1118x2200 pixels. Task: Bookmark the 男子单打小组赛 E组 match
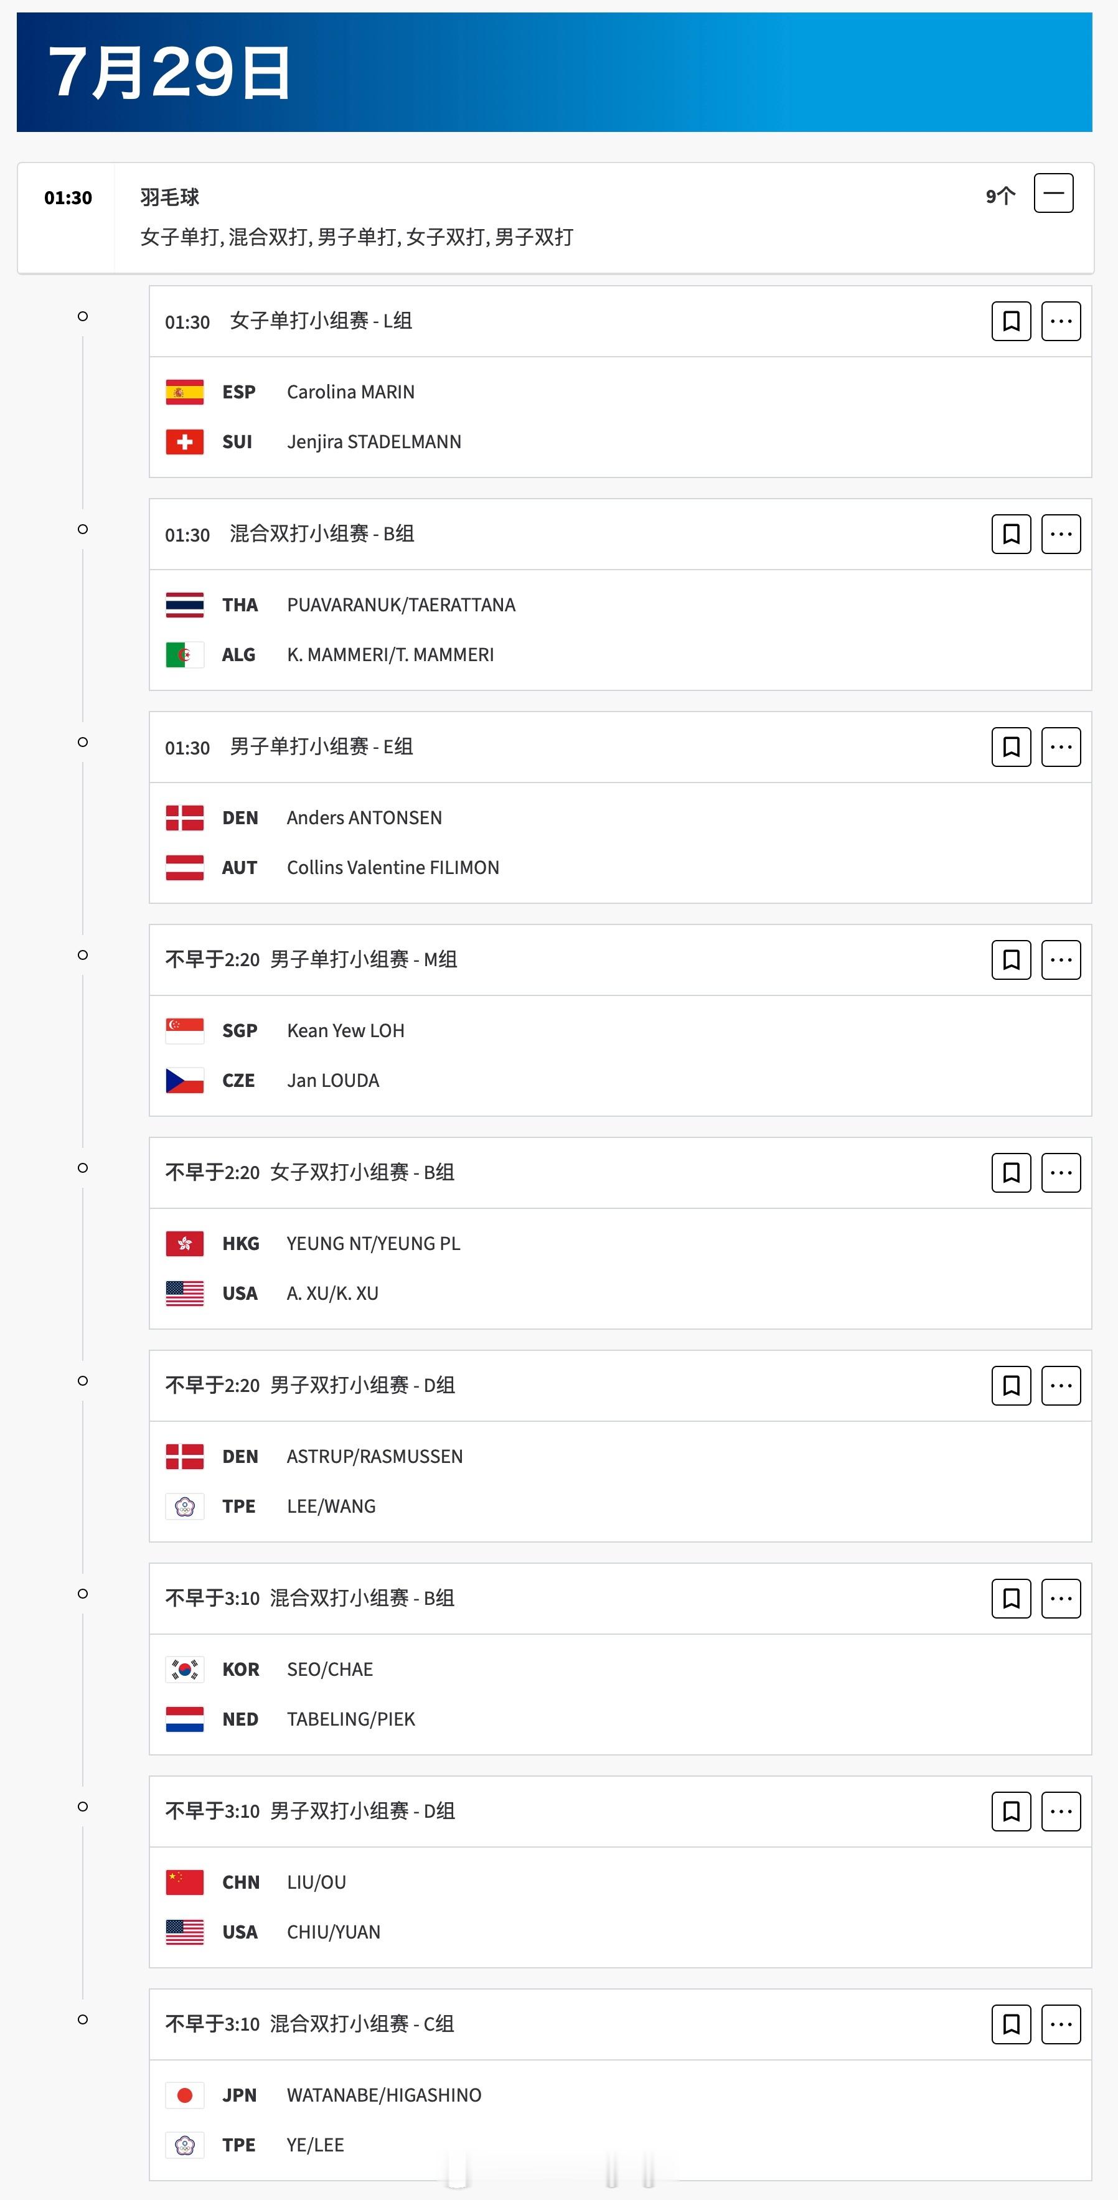click(x=1011, y=747)
